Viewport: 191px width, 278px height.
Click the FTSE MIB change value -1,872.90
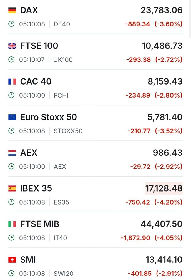point(135,238)
